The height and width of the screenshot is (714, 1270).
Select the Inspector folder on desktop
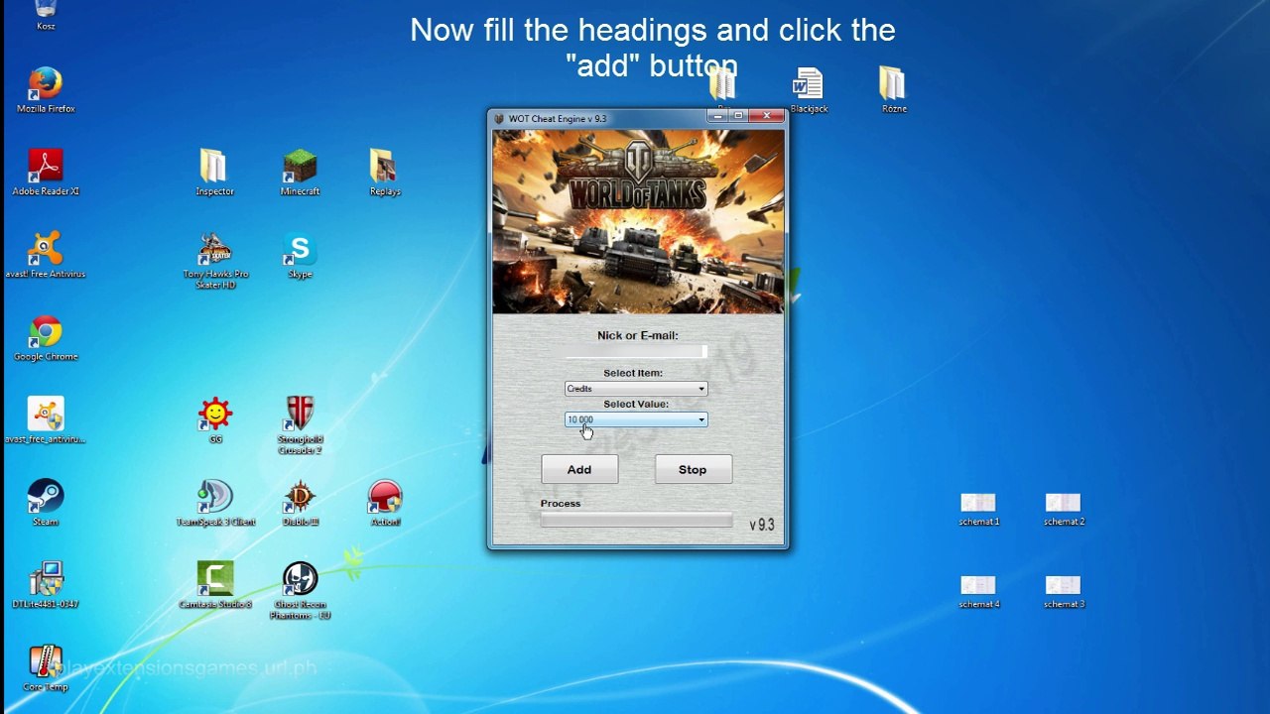pos(214,172)
